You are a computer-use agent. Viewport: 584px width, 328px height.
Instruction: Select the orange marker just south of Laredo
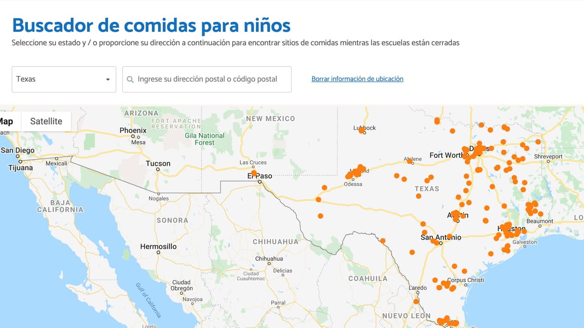(416, 301)
